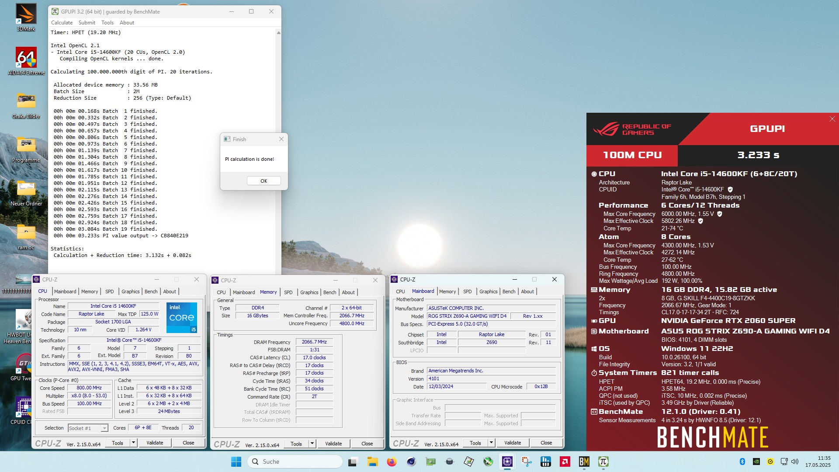Open CPU tab in right CPU-Z window
Screen dimensions: 839x472
pyautogui.click(x=400, y=292)
